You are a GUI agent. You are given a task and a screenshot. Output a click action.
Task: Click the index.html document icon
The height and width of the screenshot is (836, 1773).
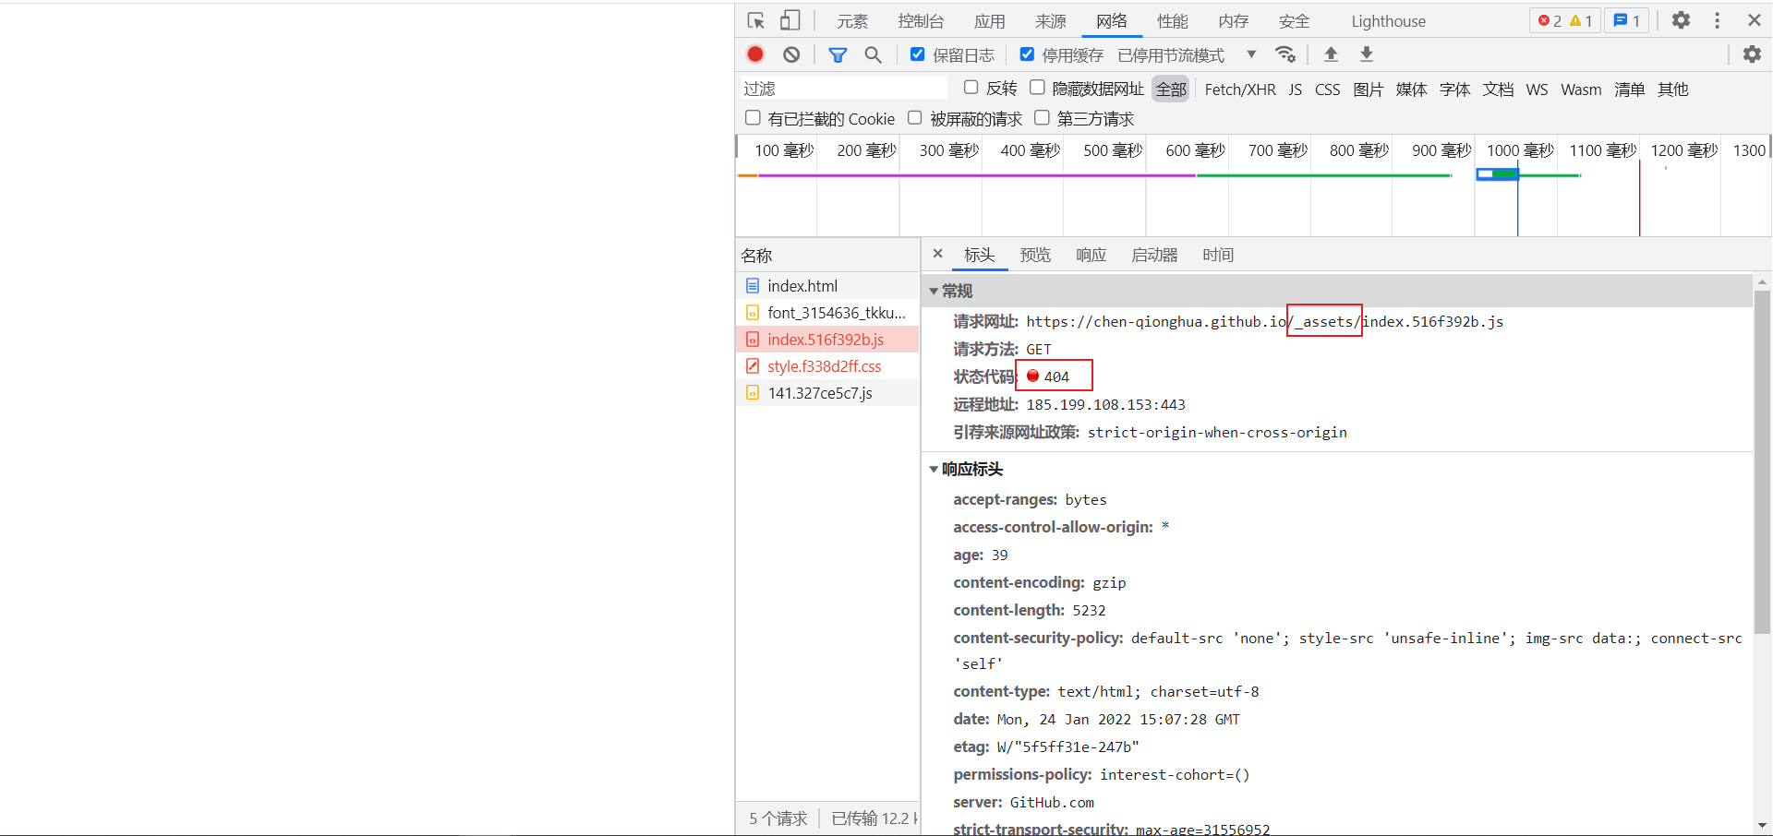[753, 286]
